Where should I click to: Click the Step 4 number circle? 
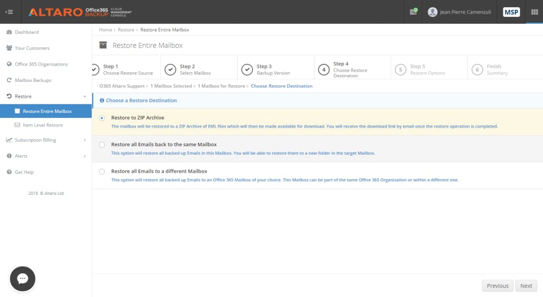coord(324,69)
